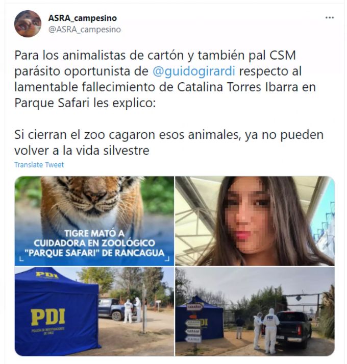347x364 pixels.
Task: Click the 'TIGRE MATÓ A CUIDADORA' caption overlay
Action: 94,243
